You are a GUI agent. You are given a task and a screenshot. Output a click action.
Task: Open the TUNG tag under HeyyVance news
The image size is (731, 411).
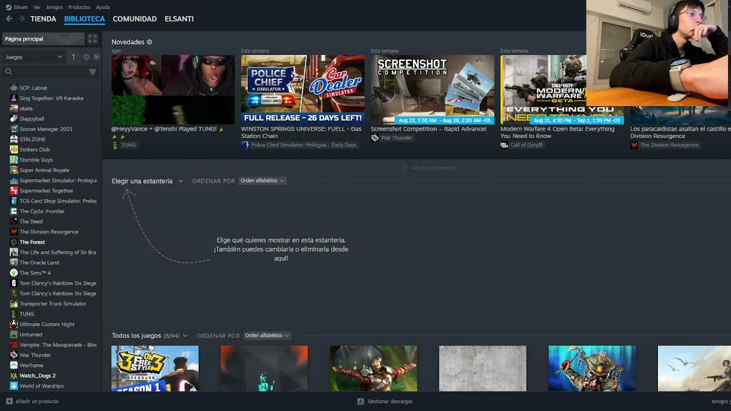tap(128, 145)
